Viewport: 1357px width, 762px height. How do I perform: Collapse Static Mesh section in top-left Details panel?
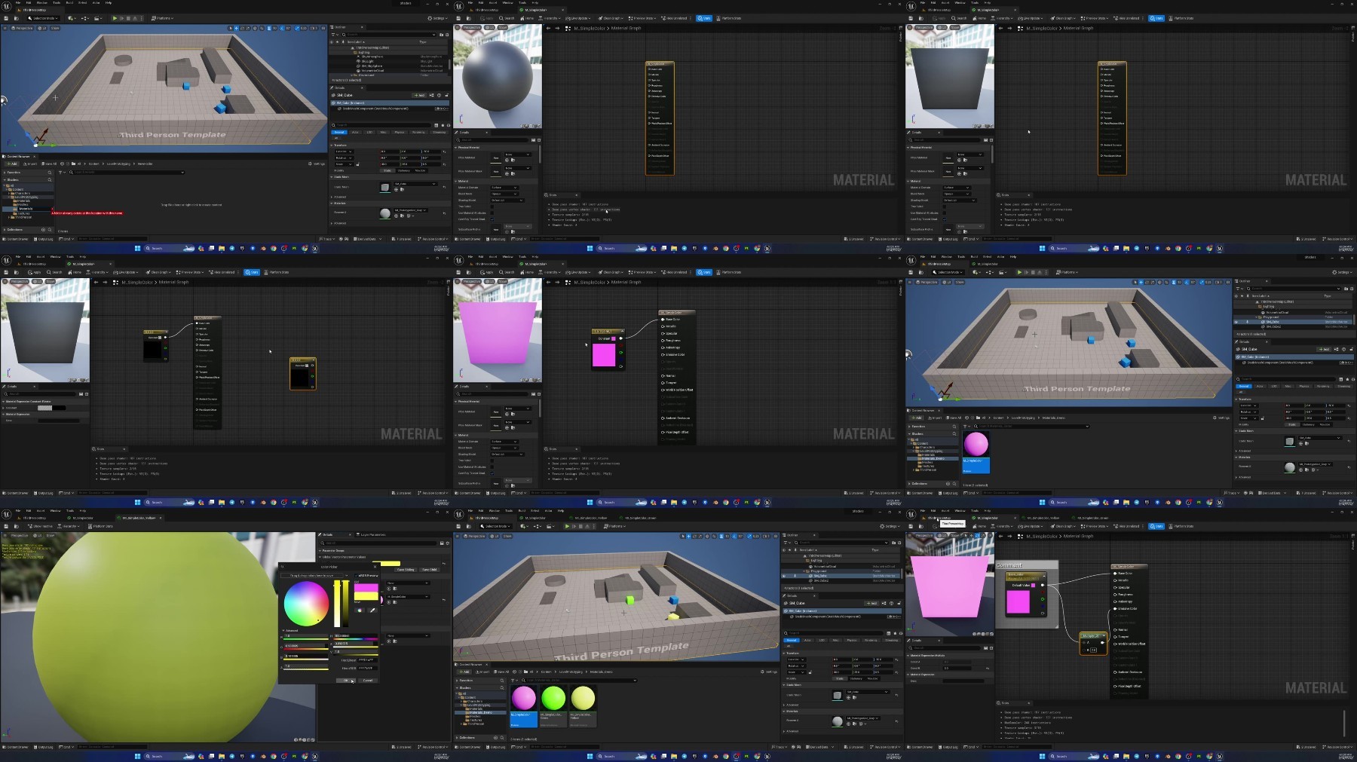[332, 177]
